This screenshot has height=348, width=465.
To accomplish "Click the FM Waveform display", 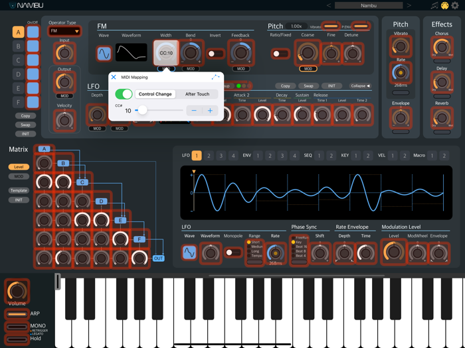I will click(131, 52).
